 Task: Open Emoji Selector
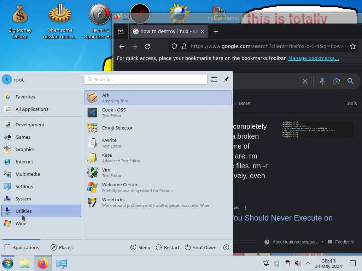tap(158, 128)
